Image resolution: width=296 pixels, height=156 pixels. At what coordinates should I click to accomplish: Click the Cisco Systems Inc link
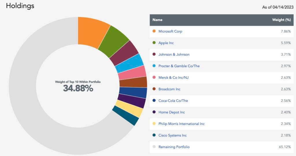[173, 135]
